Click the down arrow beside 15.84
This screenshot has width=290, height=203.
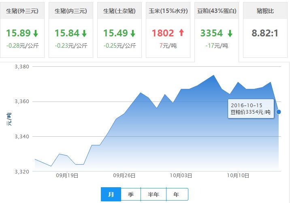84,34
